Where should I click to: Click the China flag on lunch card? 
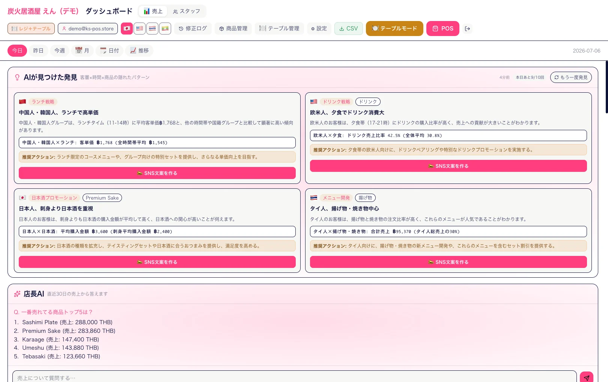23,102
